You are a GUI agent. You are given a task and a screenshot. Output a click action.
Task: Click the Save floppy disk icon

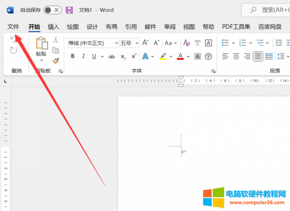click(x=69, y=10)
